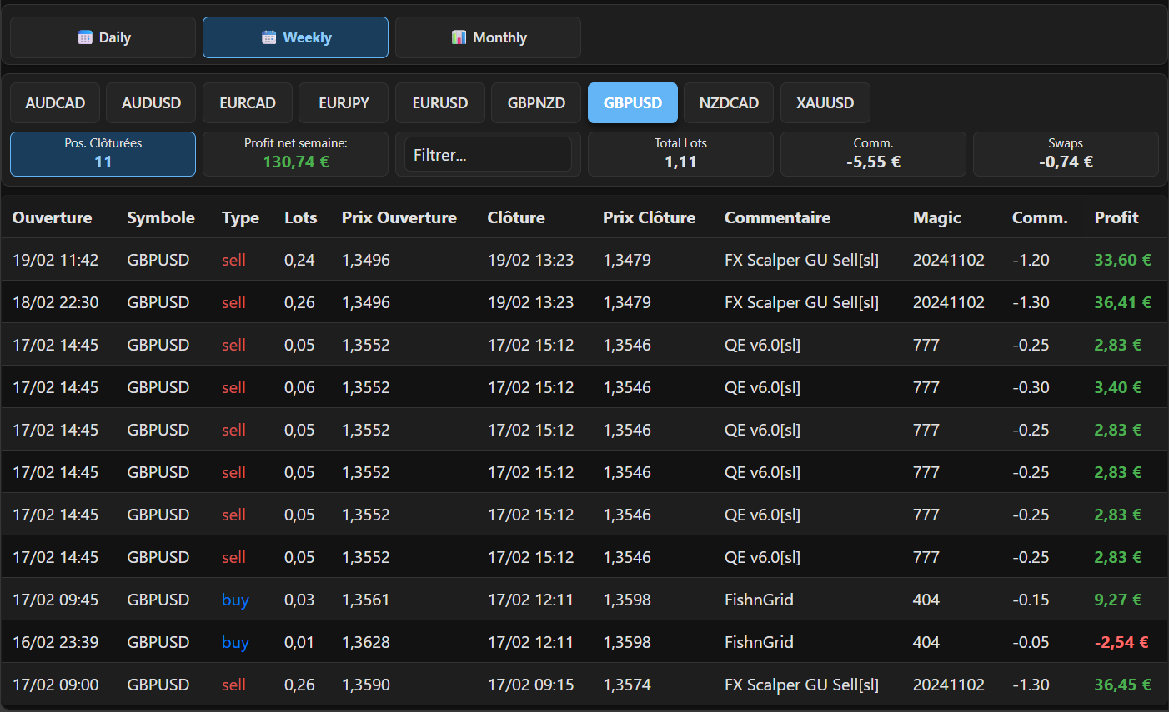The width and height of the screenshot is (1169, 712).
Task: Click the Filtrer text input field
Action: [488, 155]
